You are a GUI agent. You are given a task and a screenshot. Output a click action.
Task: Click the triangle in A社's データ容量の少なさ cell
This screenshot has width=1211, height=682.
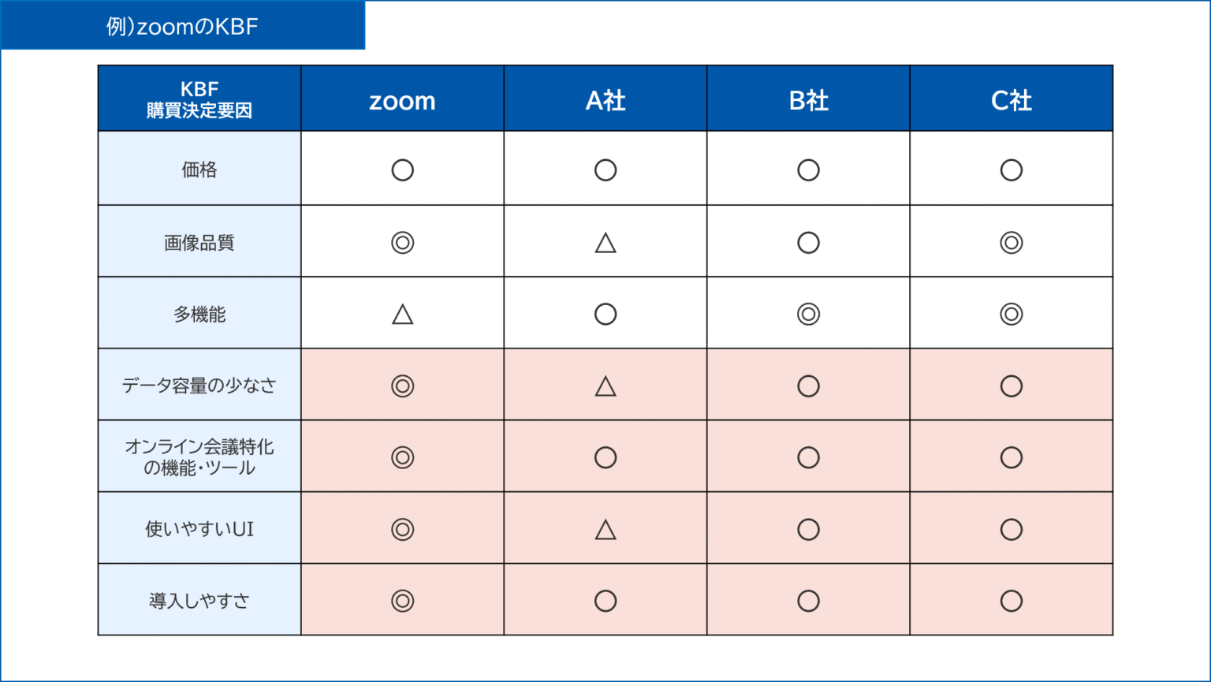605,386
